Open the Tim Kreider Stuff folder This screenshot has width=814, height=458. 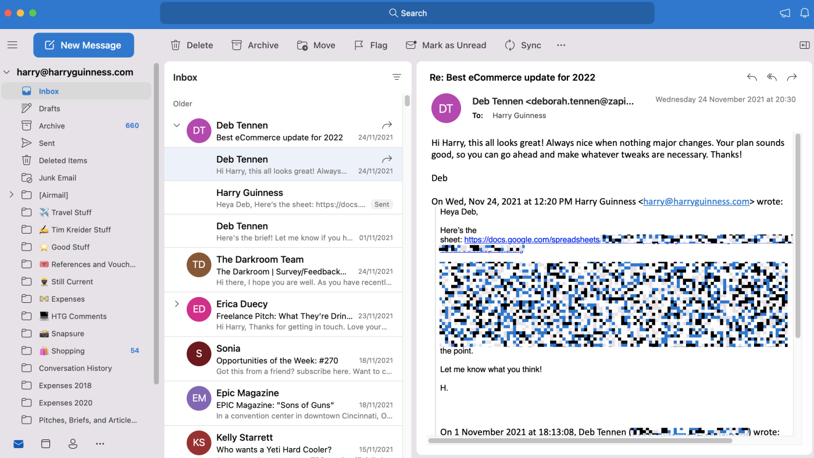point(76,230)
